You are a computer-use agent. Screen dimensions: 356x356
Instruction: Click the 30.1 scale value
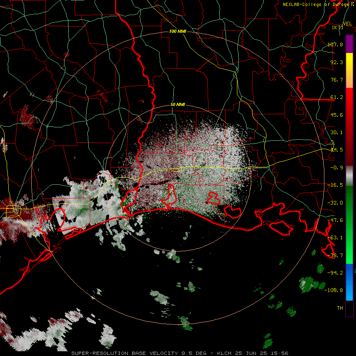pyautogui.click(x=337, y=133)
